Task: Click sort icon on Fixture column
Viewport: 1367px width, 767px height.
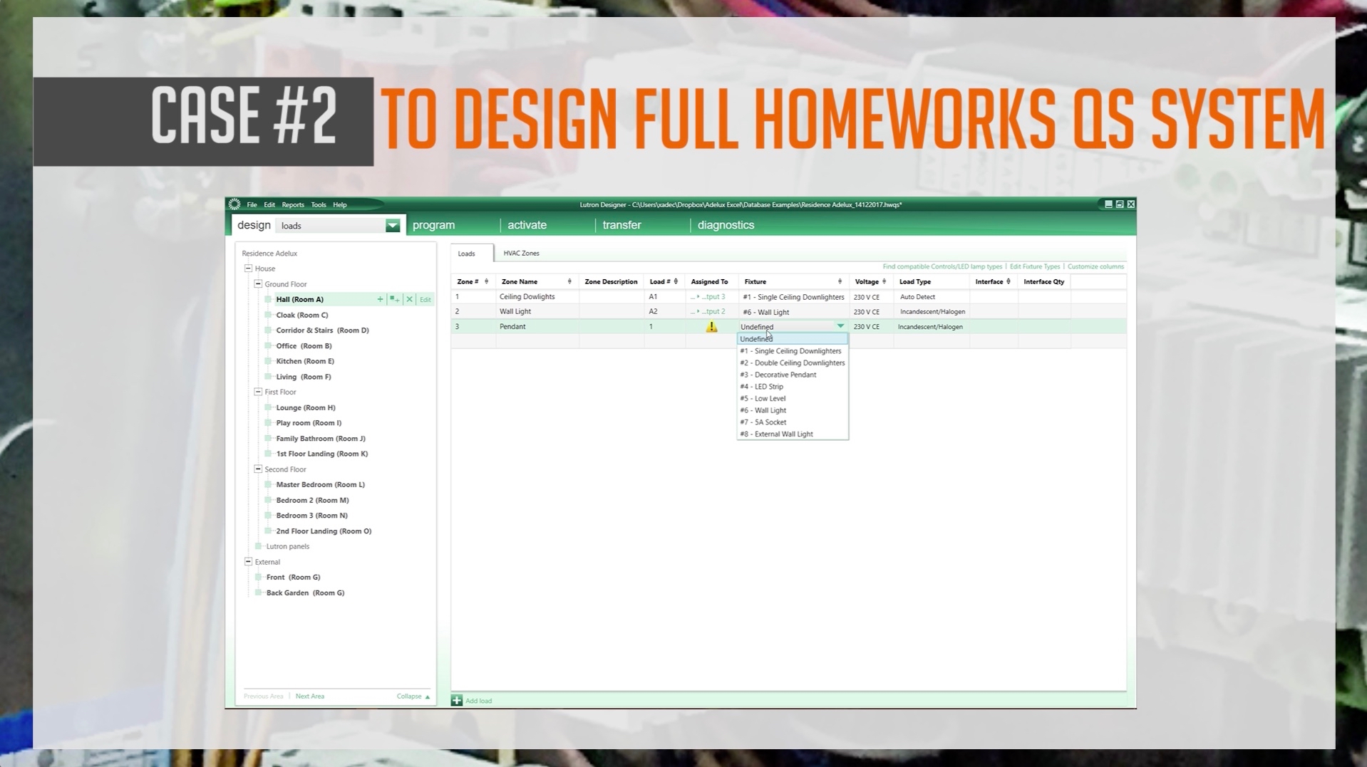Action: coord(840,282)
